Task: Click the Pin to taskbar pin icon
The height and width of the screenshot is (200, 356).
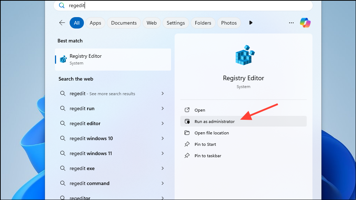Action: [187, 155]
